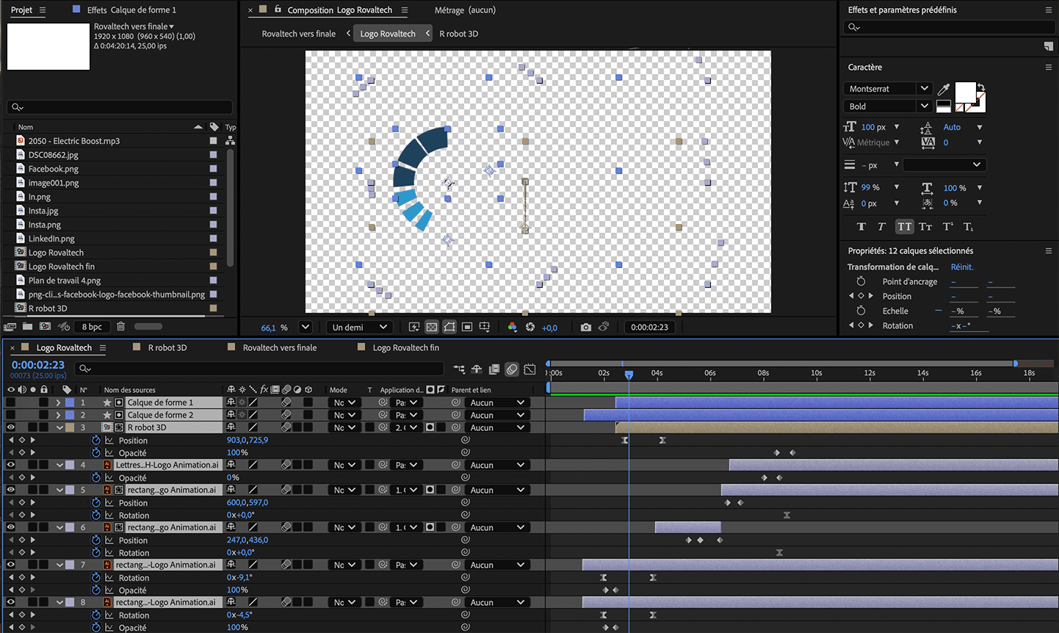This screenshot has width=1059, height=633.
Task: Open the Montserrat font family dropdown
Action: click(x=924, y=89)
